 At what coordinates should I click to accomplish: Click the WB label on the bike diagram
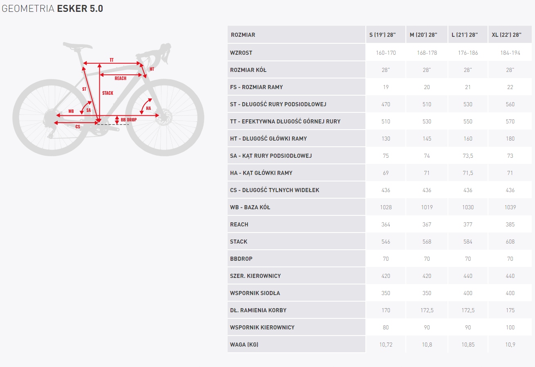(x=71, y=111)
